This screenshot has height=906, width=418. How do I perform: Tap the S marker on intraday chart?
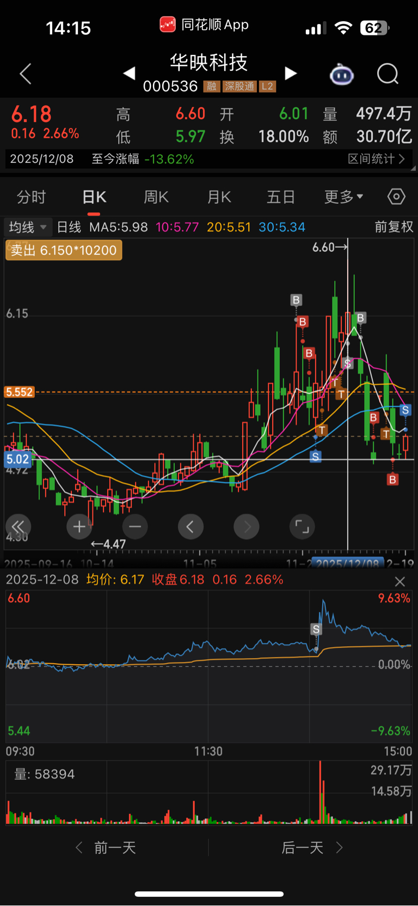point(316,629)
